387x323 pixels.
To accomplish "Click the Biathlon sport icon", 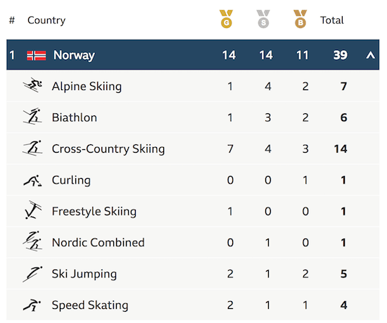I will (32, 116).
